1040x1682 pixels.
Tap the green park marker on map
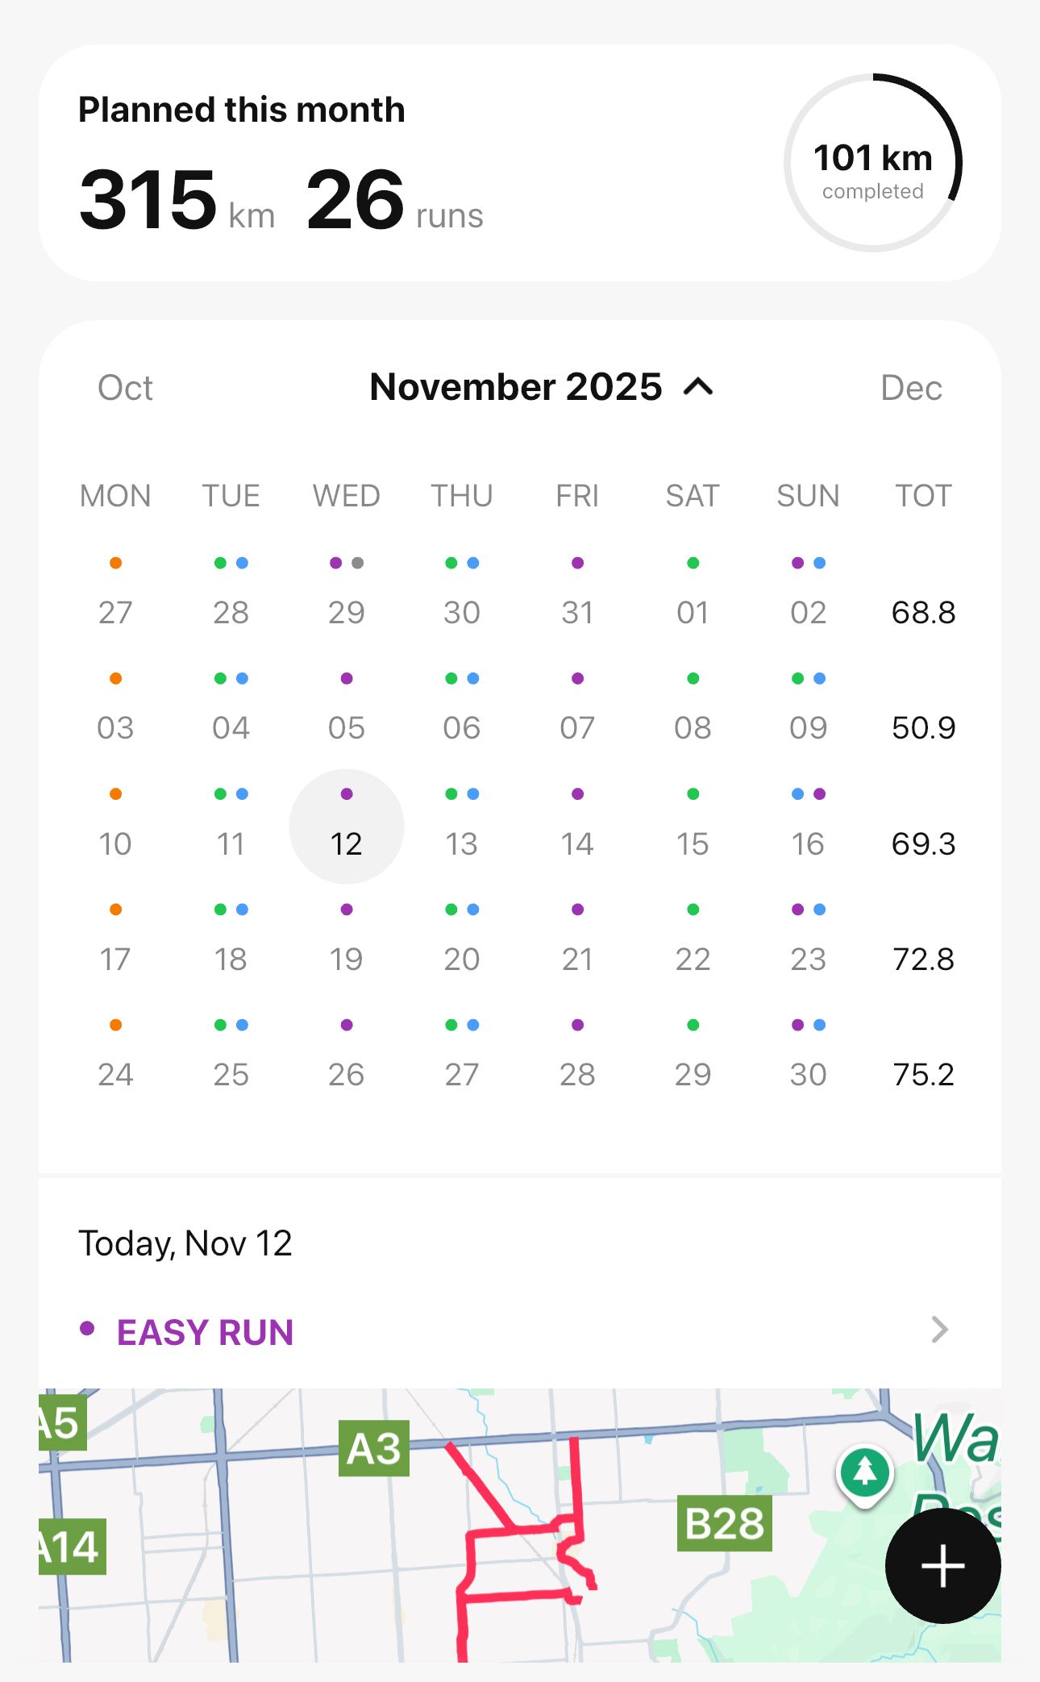tap(865, 1472)
